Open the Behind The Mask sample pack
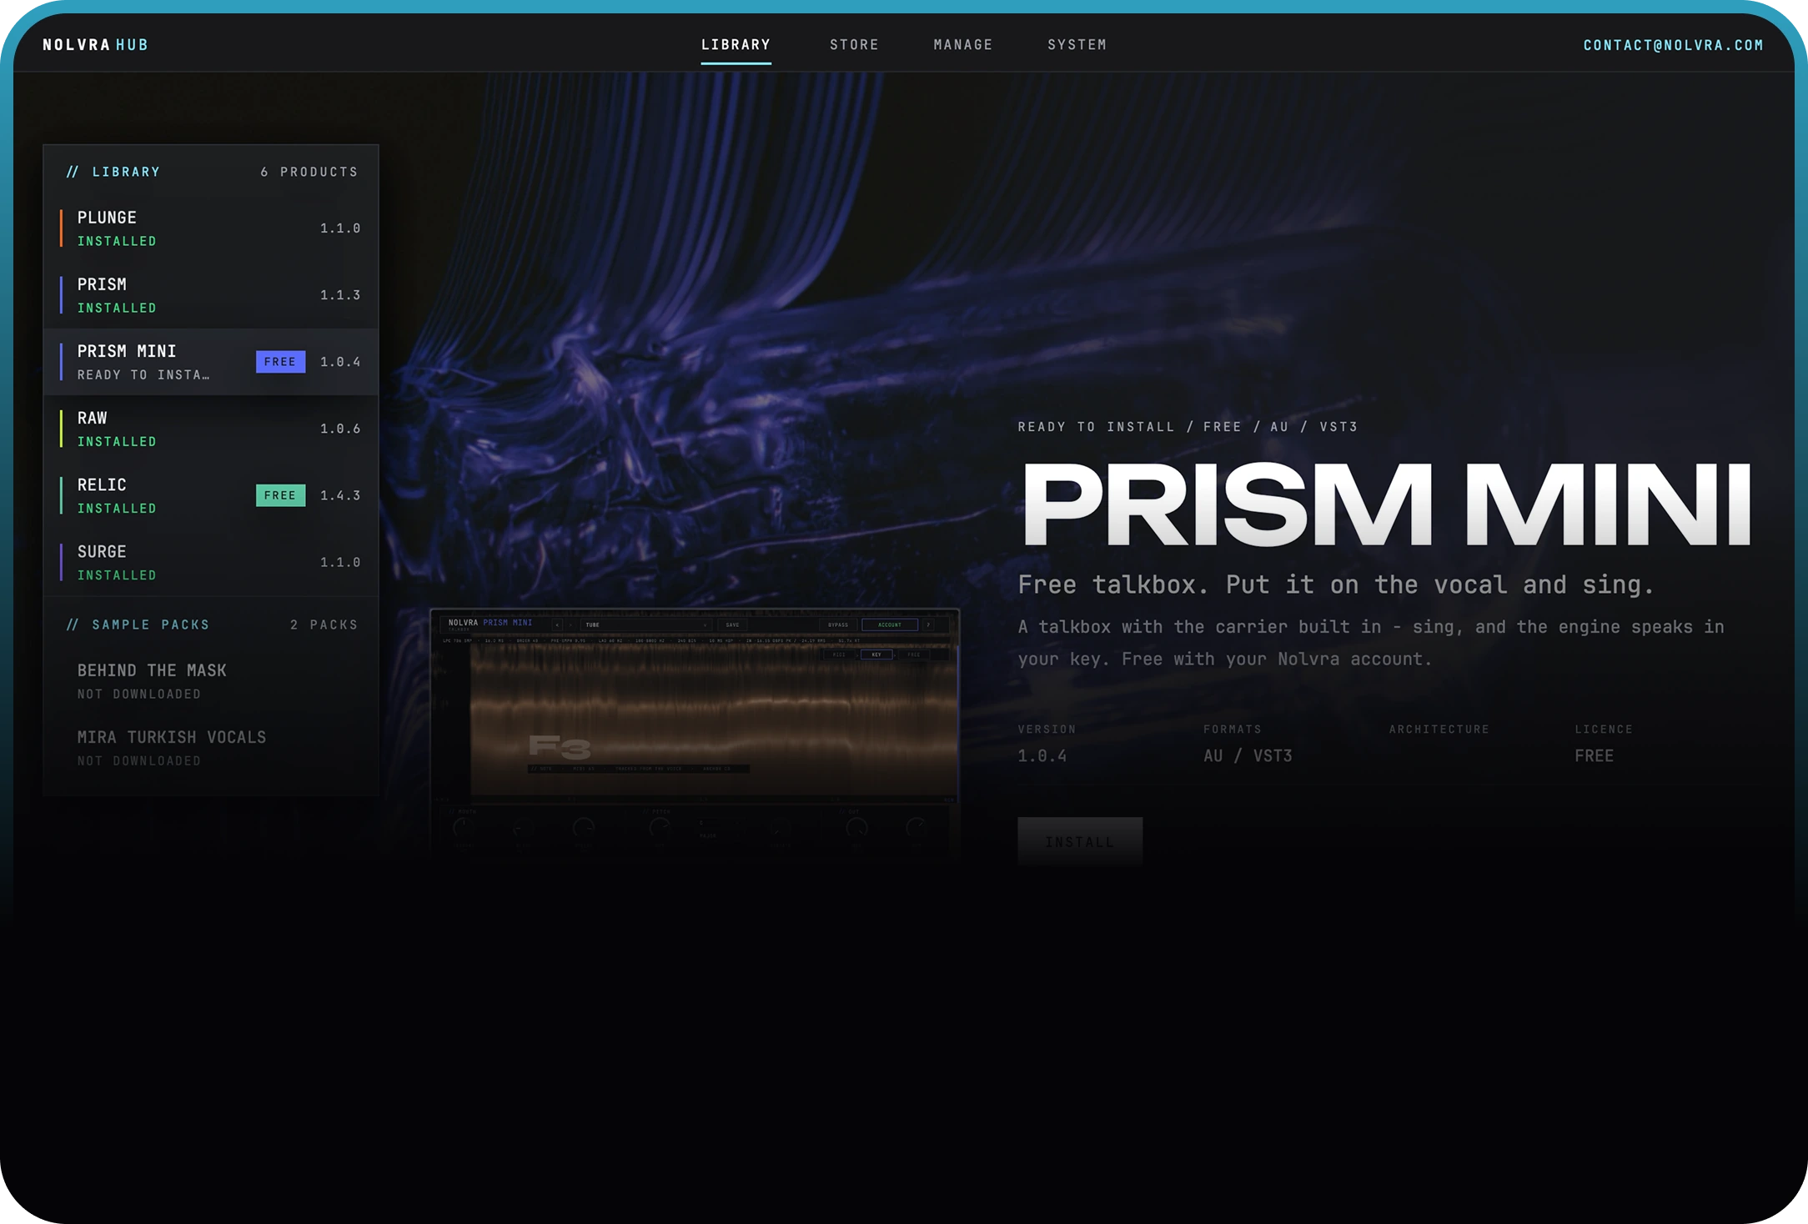 click(211, 681)
